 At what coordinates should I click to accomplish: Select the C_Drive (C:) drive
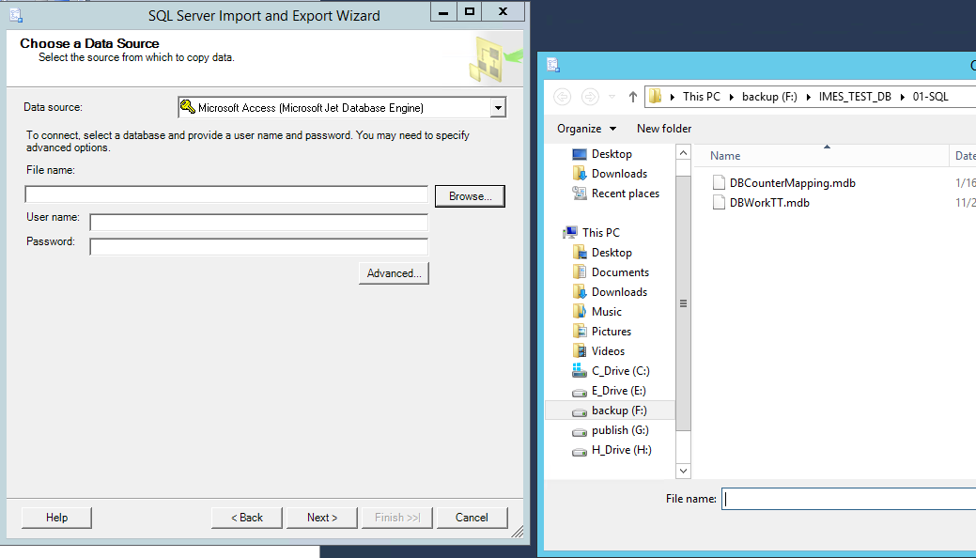coord(621,371)
